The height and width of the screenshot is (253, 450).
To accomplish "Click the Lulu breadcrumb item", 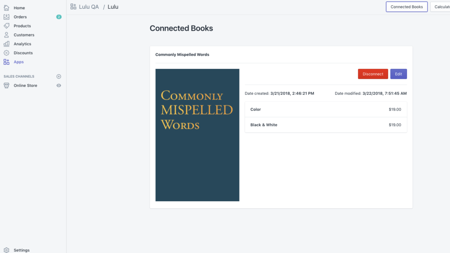I will coord(112,7).
